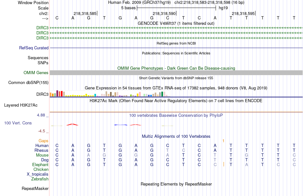Open GENCODE V49lift37 track title
This screenshot has height=196, width=303.
(176, 23)
